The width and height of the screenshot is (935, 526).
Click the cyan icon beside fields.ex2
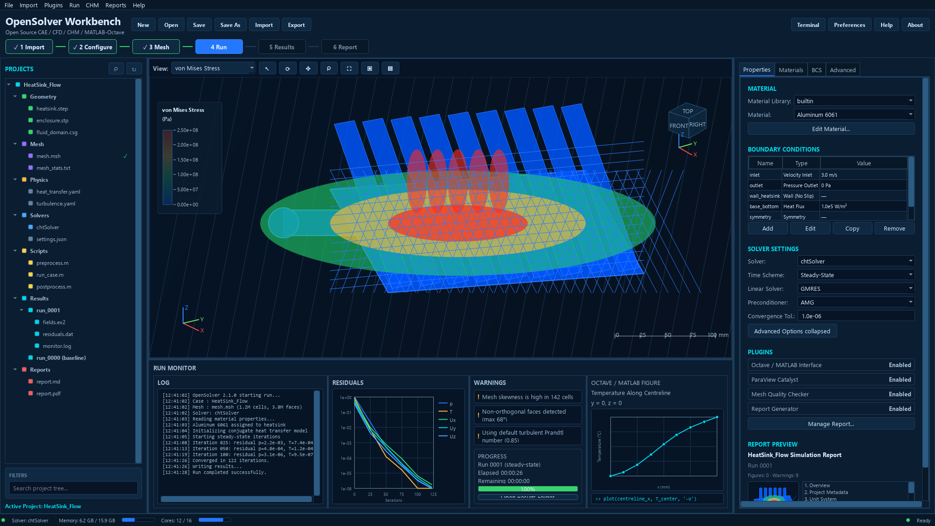tap(37, 322)
